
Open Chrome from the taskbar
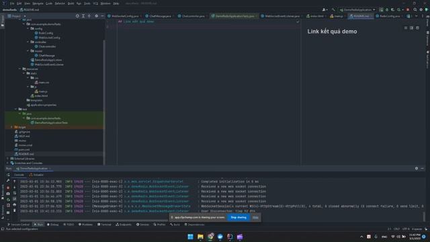pyautogui.click(x=210, y=237)
